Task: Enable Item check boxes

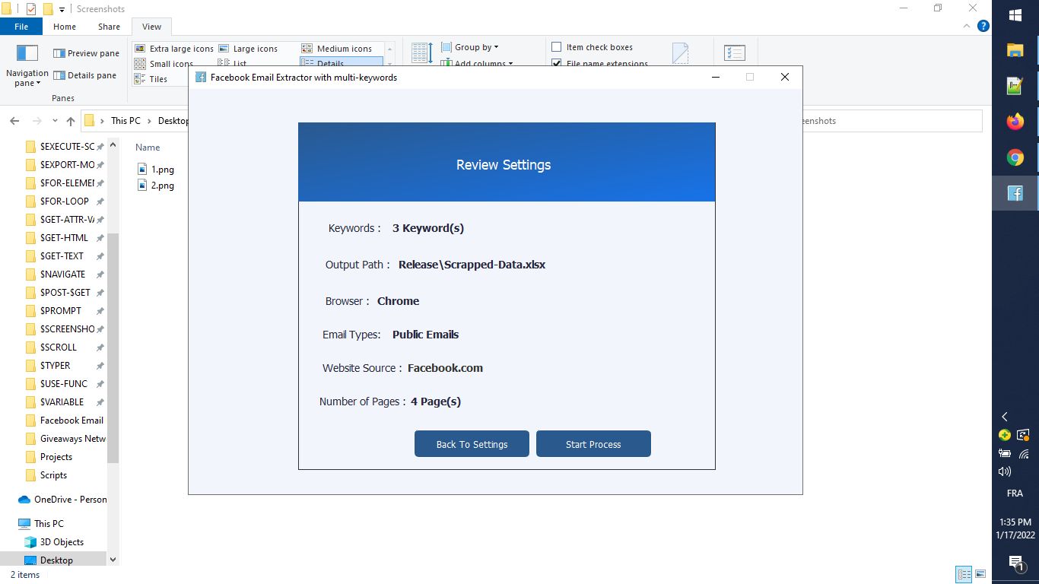Action: [592, 47]
